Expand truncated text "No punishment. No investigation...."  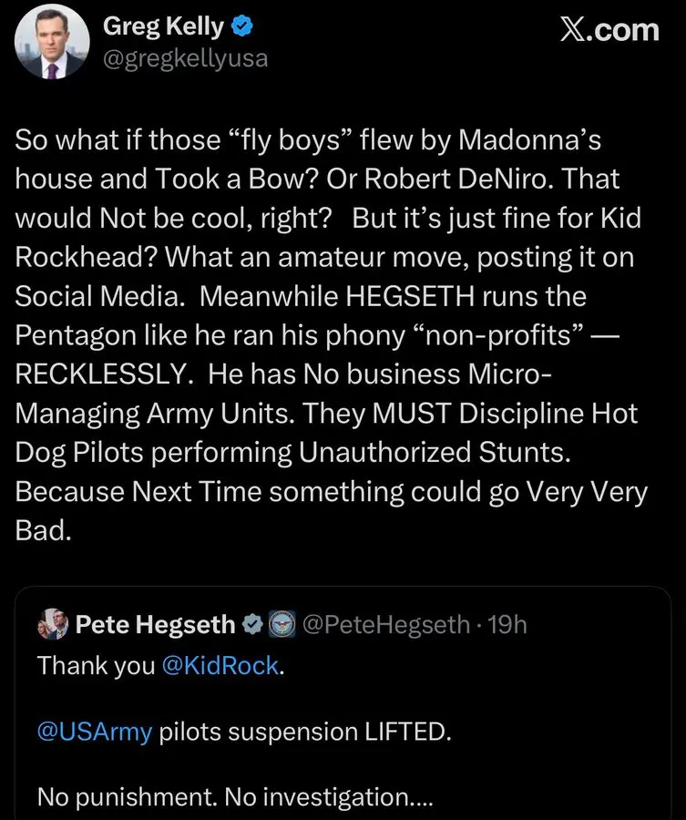[x=235, y=797]
